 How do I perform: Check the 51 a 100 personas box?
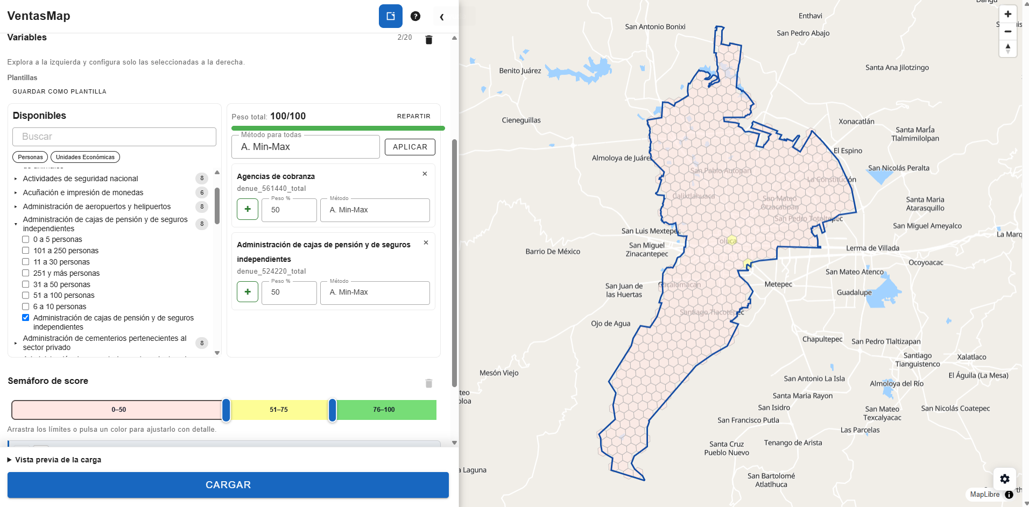coord(25,295)
